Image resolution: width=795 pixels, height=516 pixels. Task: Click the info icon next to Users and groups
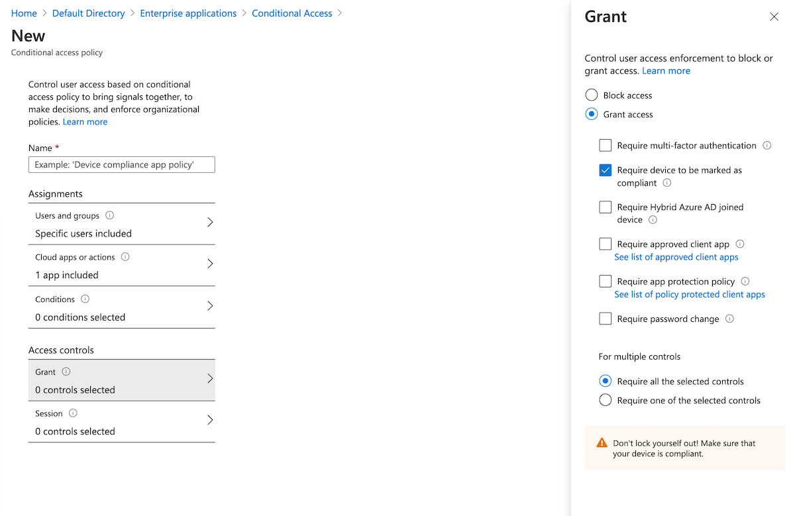pos(109,215)
